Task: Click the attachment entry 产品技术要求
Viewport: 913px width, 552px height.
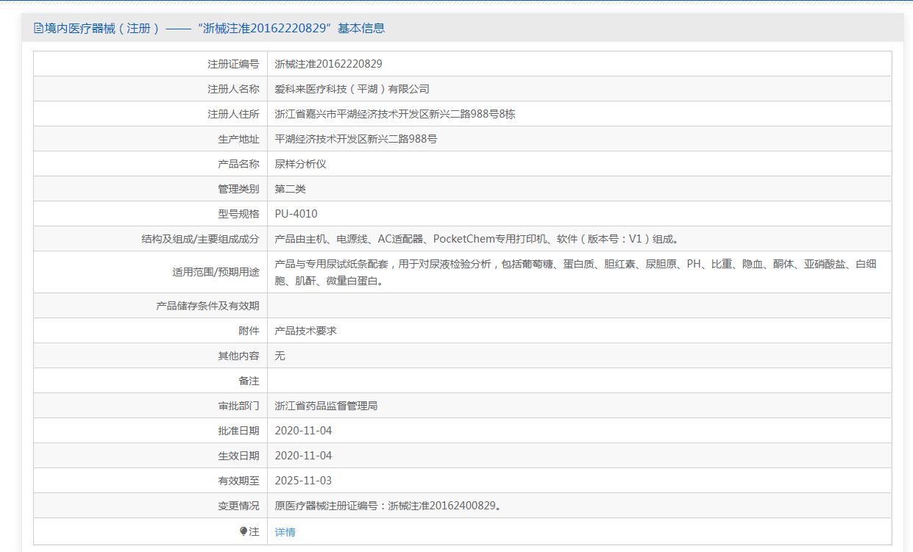Action: tap(305, 331)
